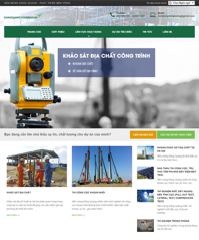Open the Tài liệu tham khảo link

[x=156, y=3]
